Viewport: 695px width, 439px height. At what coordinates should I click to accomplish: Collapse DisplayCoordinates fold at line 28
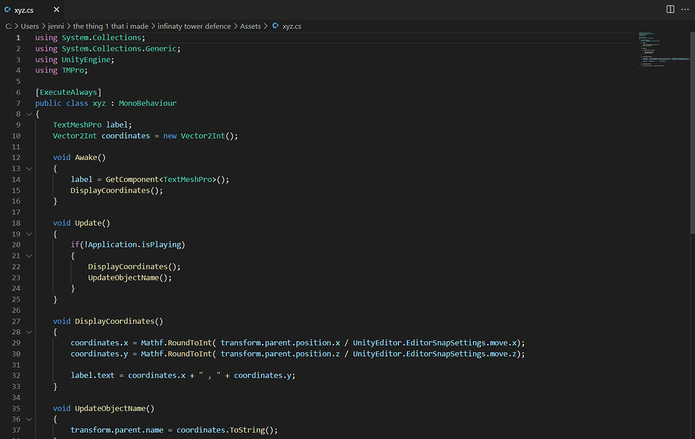point(29,332)
